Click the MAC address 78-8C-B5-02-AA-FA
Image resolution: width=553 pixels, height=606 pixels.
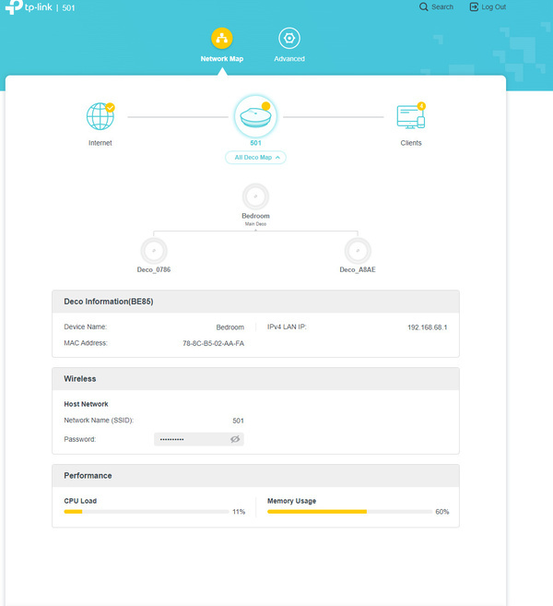click(213, 343)
